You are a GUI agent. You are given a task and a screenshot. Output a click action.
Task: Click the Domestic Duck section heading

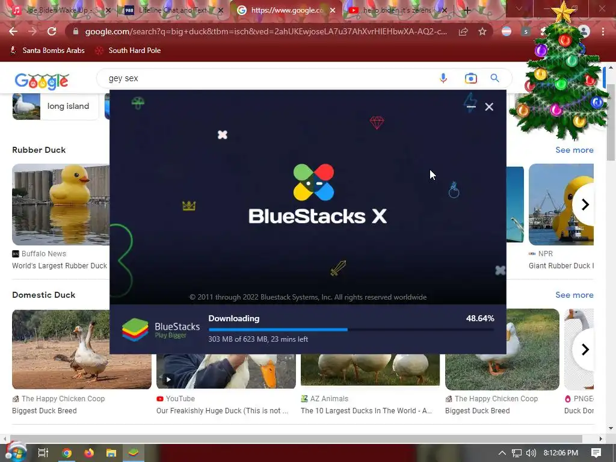(x=43, y=295)
